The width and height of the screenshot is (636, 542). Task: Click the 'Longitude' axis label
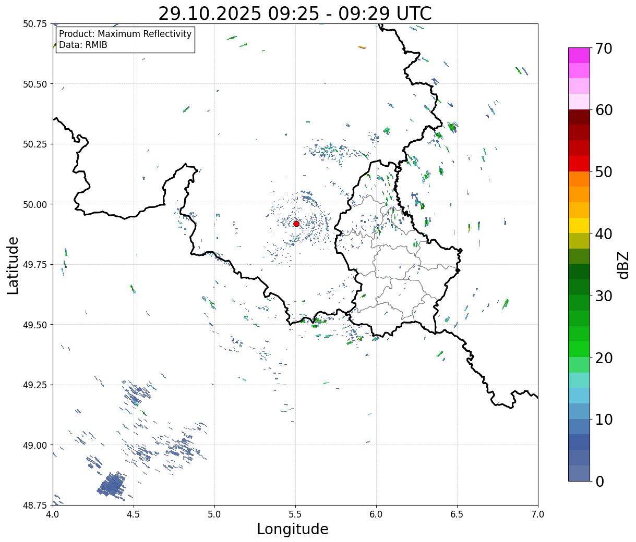pos(293,529)
